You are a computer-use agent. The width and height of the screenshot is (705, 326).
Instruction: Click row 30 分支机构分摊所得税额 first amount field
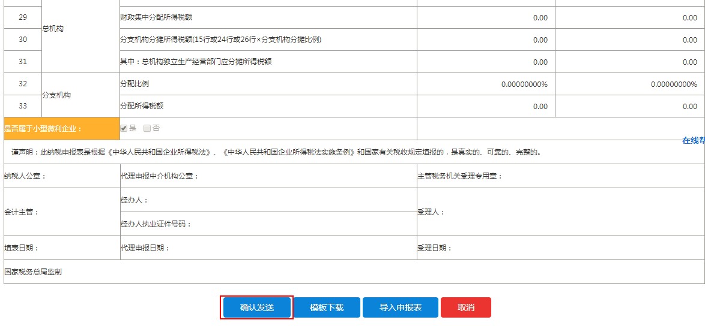click(x=486, y=40)
